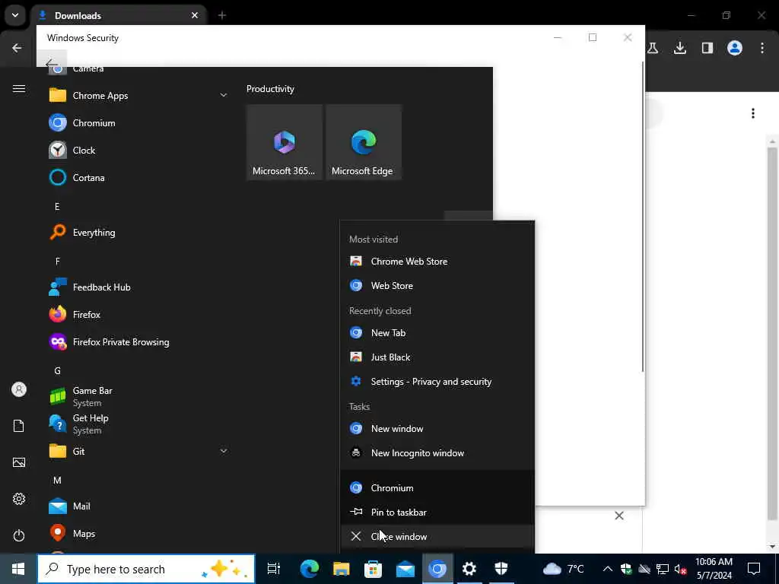Open Chromium downloads toolbar icon
Image resolution: width=779 pixels, height=584 pixels.
click(x=680, y=48)
